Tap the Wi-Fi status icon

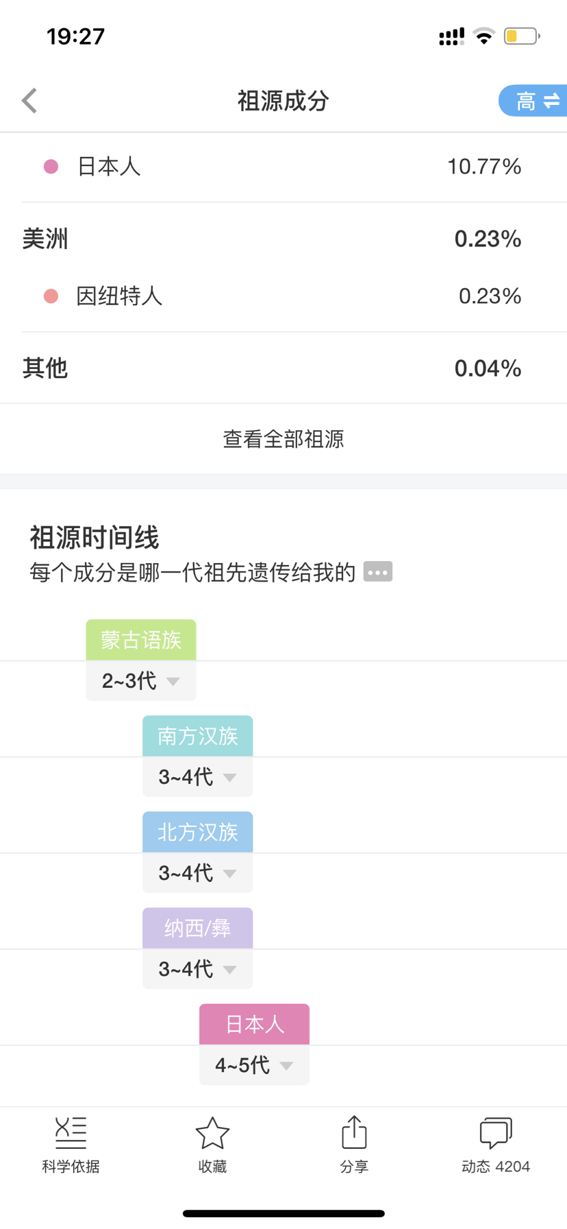tap(484, 36)
